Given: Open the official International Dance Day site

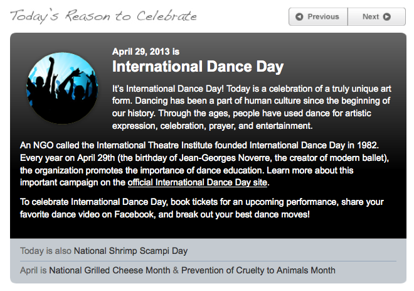Looking at the screenshot, I should 198,183.
